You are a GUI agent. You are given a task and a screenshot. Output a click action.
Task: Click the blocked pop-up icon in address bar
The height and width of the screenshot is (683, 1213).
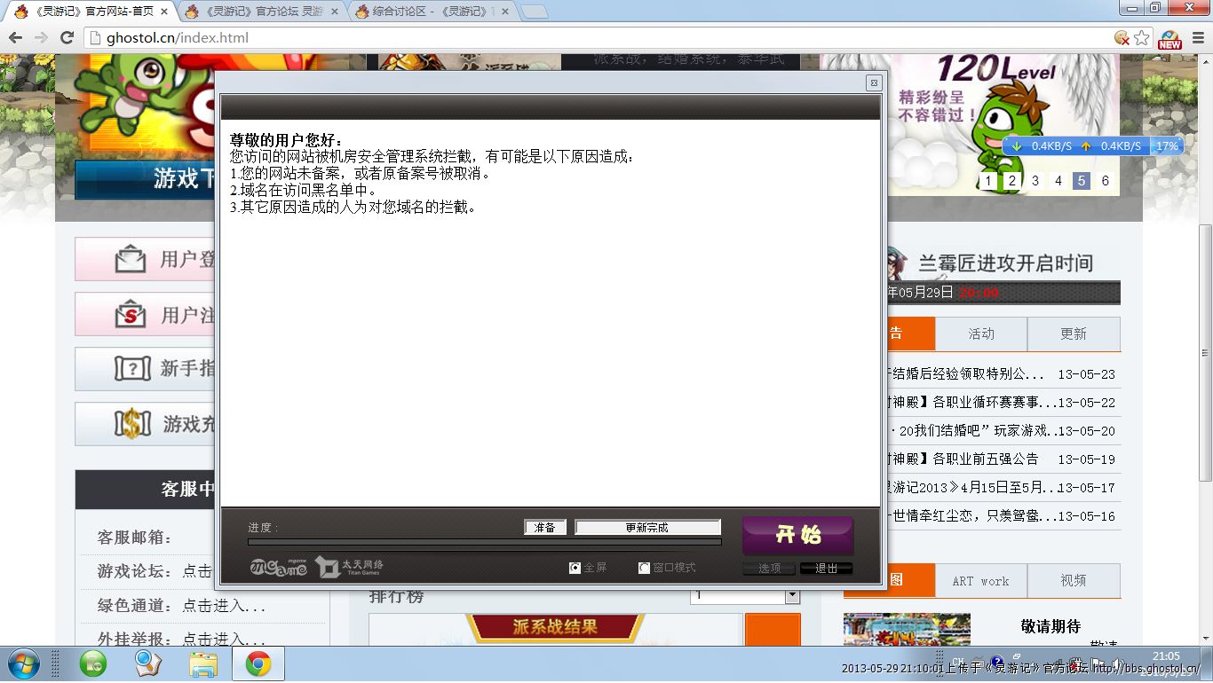1122,37
